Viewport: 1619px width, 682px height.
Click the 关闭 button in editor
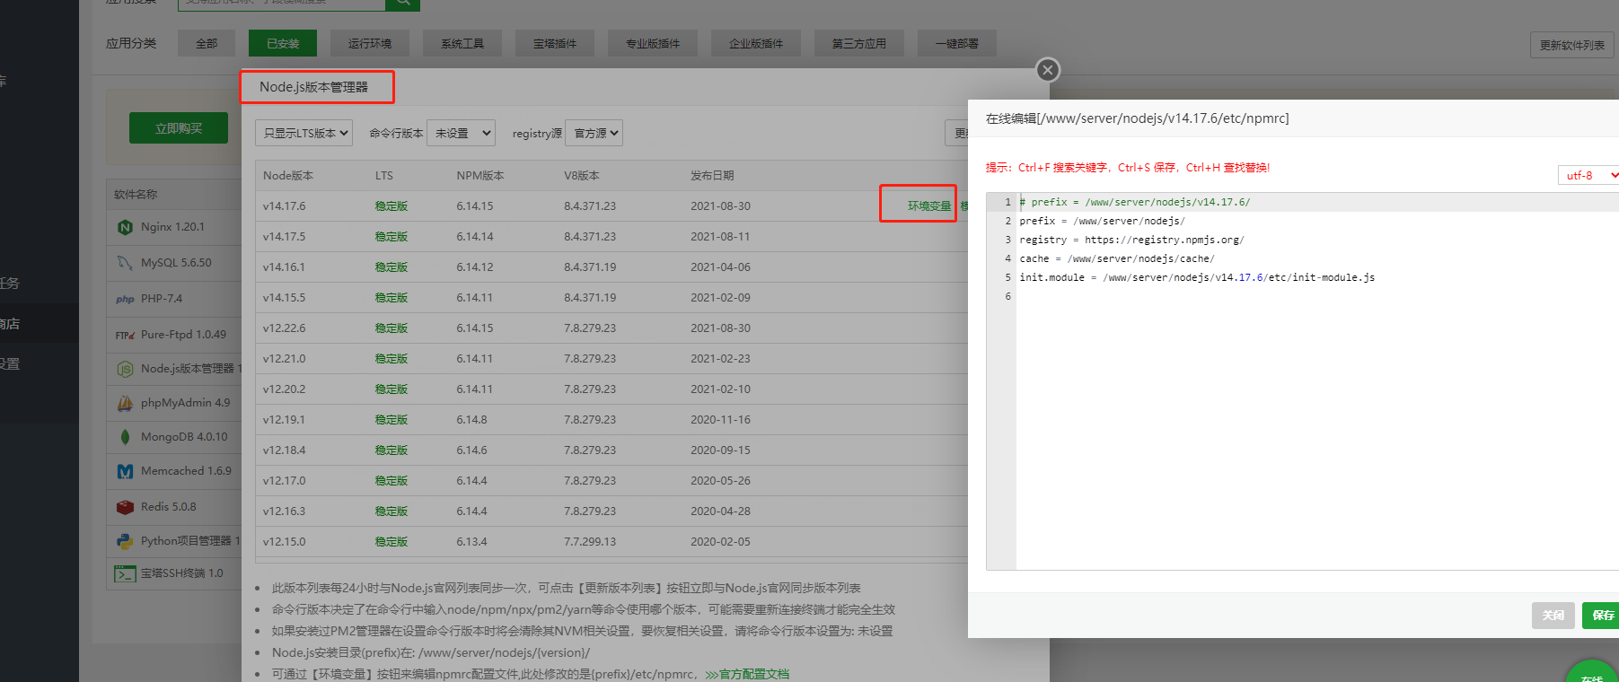click(x=1553, y=615)
